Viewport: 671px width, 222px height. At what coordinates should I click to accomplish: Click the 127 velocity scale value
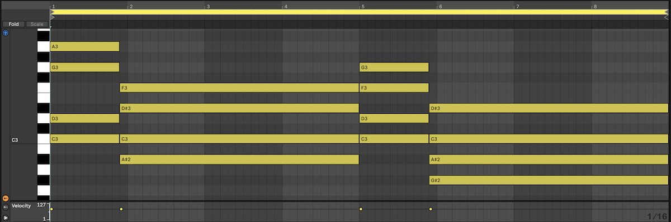pos(41,205)
